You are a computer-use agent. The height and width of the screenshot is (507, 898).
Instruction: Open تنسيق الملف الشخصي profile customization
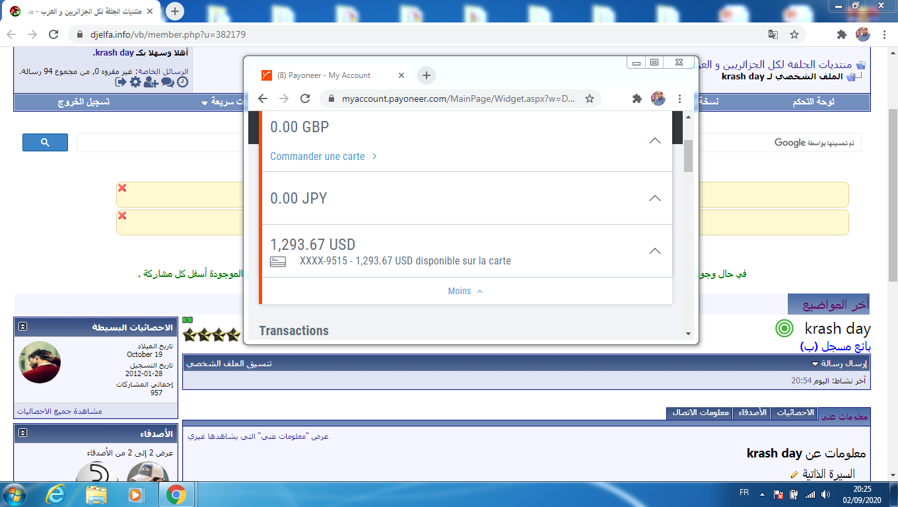(228, 364)
